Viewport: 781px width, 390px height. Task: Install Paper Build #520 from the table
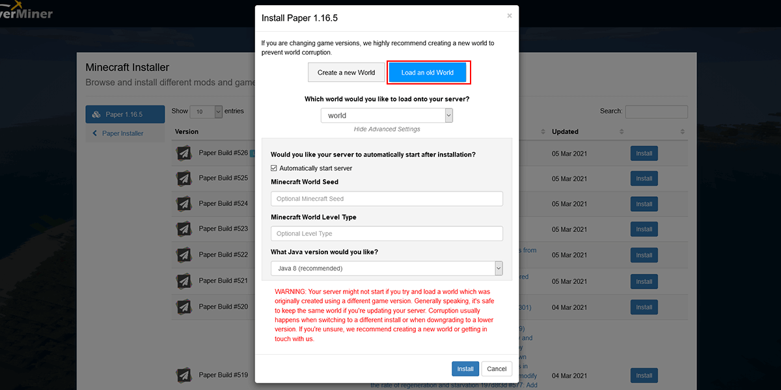pyautogui.click(x=644, y=307)
